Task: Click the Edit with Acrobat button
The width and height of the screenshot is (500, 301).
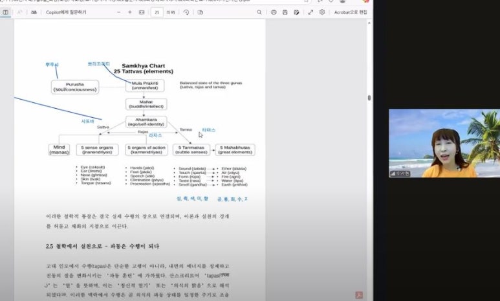Action: pyautogui.click(x=350, y=12)
